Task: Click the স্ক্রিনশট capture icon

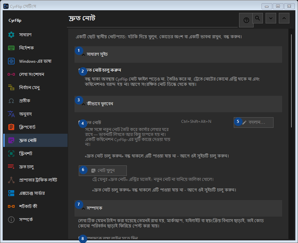Action: (x=11, y=154)
